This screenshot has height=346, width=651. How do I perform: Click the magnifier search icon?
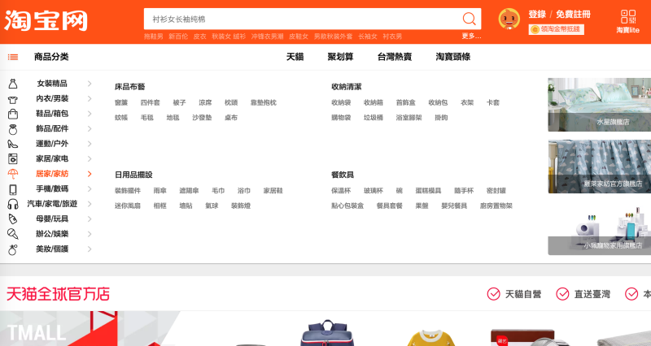pyautogui.click(x=469, y=19)
